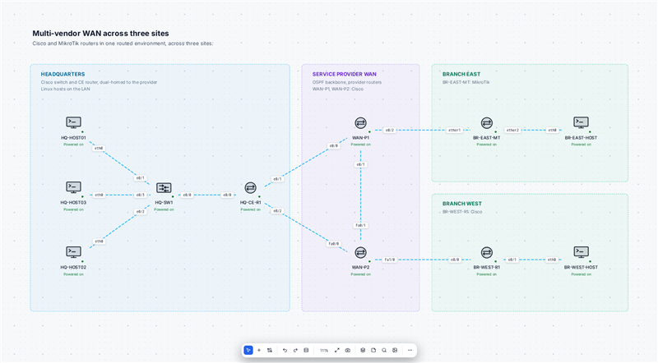
Task: Click the 'BR-WEST-R1: Cisco' zone description
Action: 462,212
